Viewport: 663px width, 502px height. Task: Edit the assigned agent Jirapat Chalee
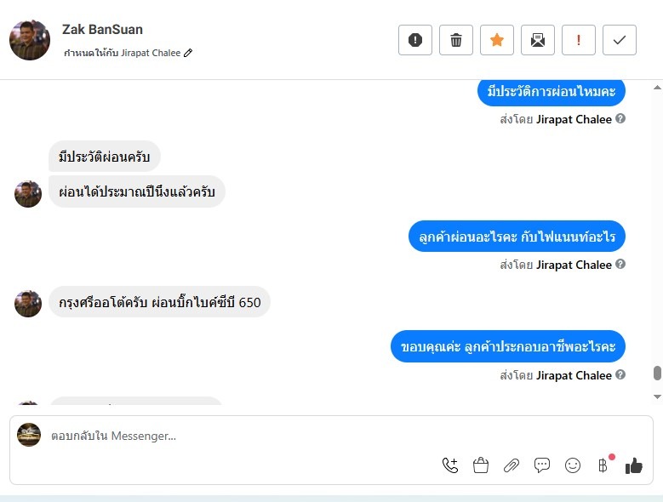click(188, 53)
